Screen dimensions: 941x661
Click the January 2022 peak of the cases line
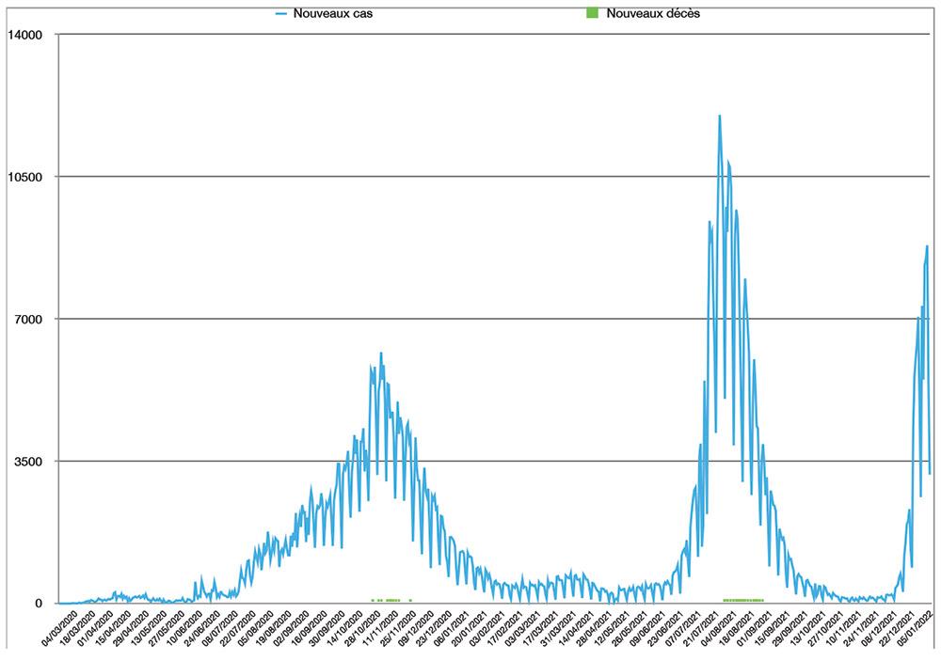[928, 246]
